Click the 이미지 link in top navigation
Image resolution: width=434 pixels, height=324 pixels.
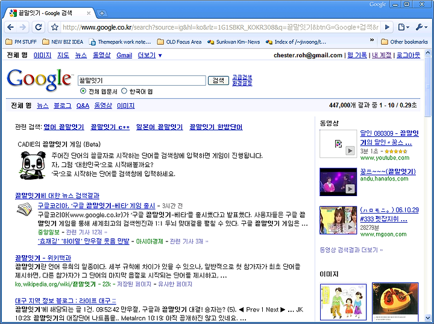point(42,56)
